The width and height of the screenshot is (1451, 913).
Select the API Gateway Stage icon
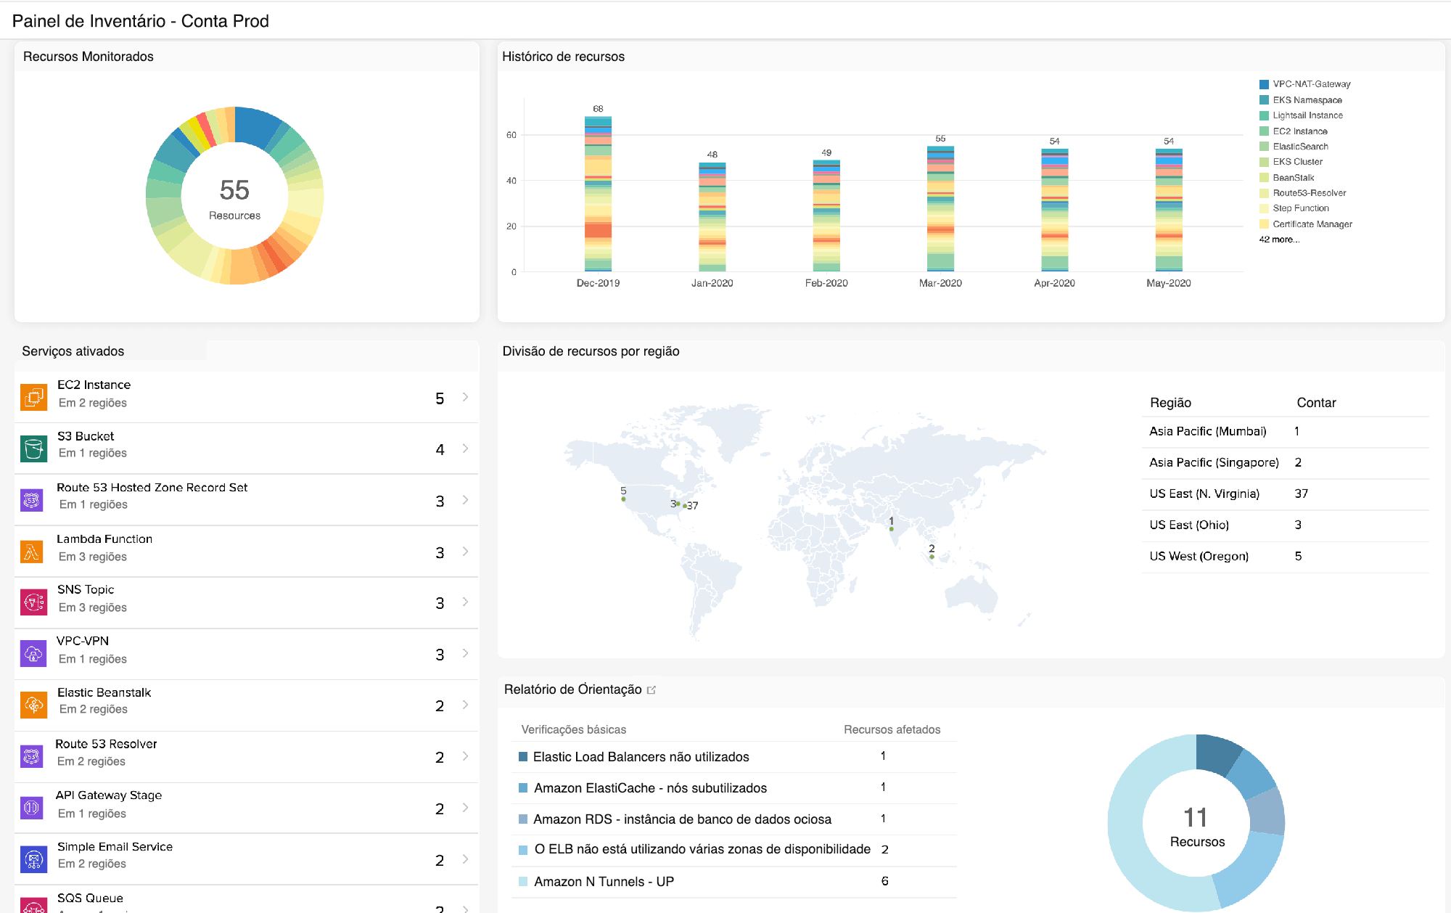(33, 807)
